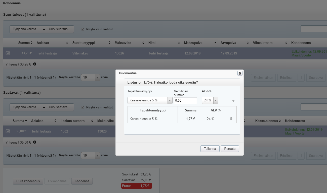Sort payments by Summa column arrows

point(31,43)
